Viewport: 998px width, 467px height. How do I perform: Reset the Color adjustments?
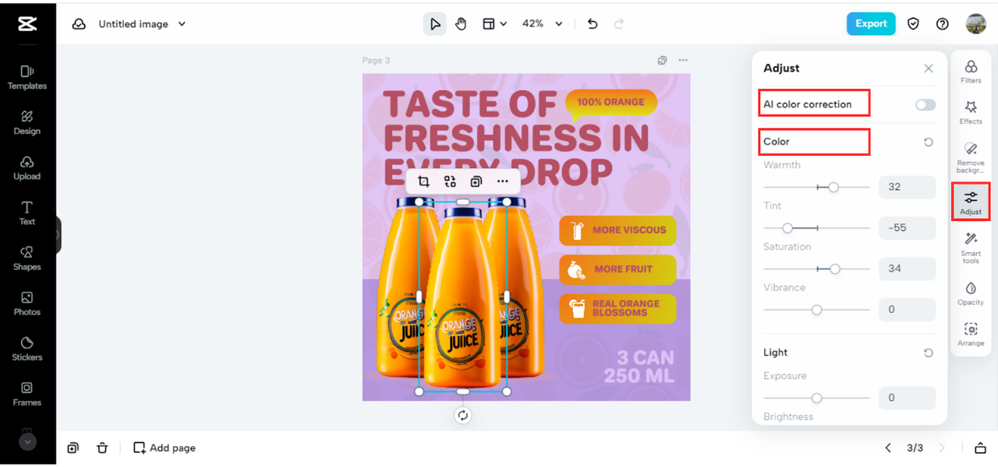click(928, 142)
